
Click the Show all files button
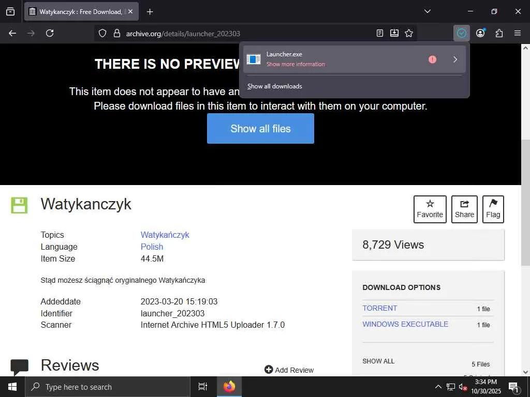click(x=261, y=129)
